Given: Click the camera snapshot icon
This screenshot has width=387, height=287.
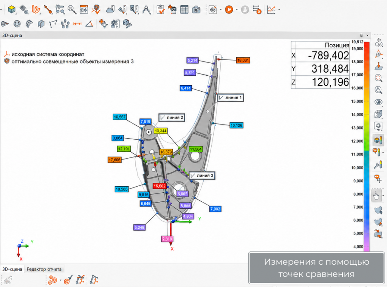Looking at the screenshot, I should point(196,9).
